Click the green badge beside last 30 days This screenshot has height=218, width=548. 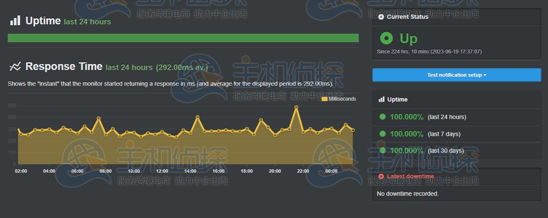[383, 151]
